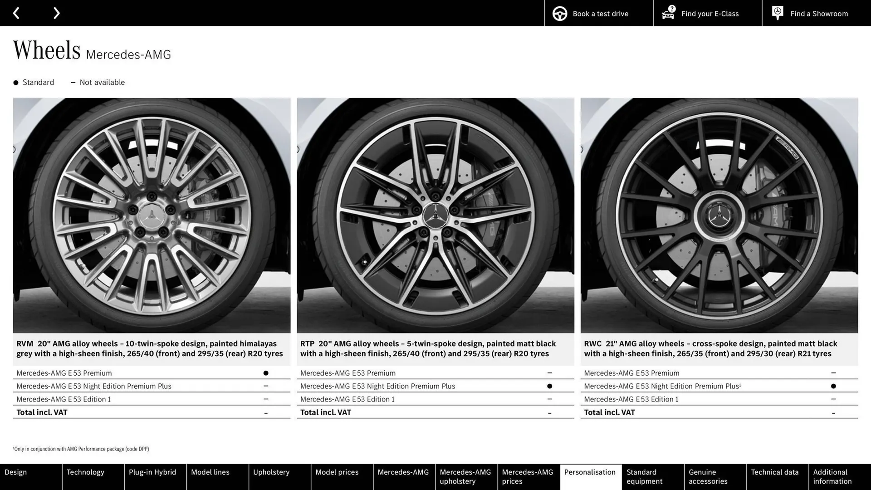871x490 pixels.
Task: Click the Book a test drive steering wheel icon
Action: coord(559,13)
